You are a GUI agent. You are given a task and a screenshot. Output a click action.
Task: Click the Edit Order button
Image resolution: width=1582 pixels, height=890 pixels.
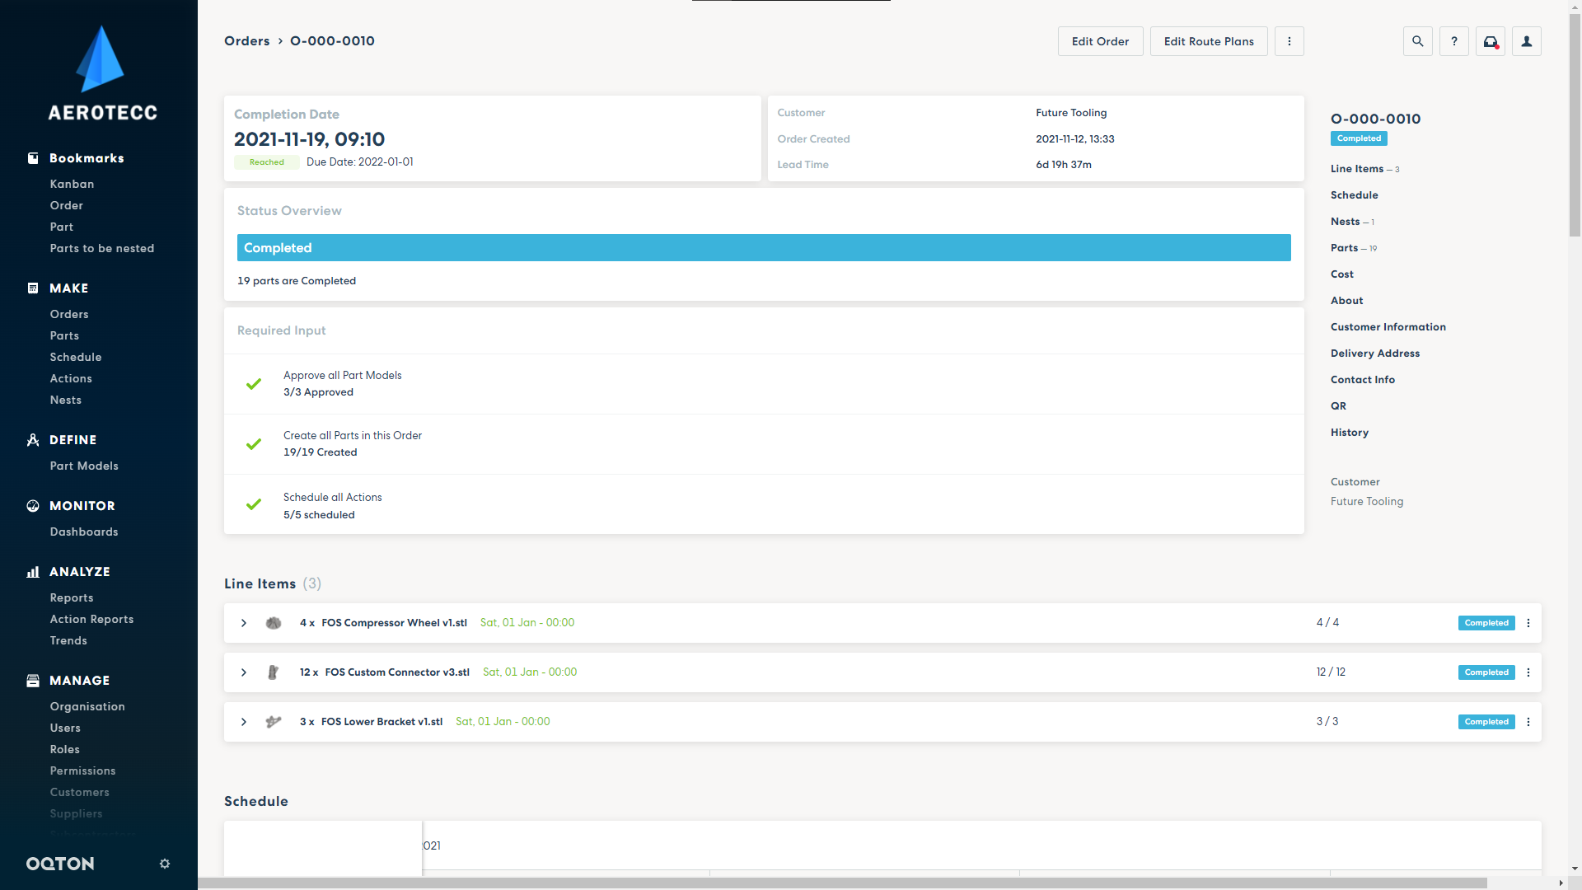coord(1100,41)
